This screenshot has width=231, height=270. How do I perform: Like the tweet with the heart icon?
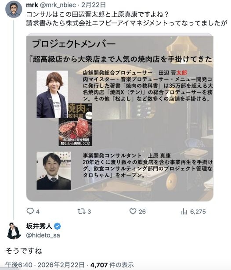tap(133, 211)
